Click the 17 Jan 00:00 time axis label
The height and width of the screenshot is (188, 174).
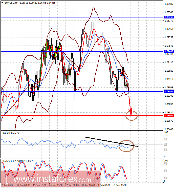coord(23,185)
